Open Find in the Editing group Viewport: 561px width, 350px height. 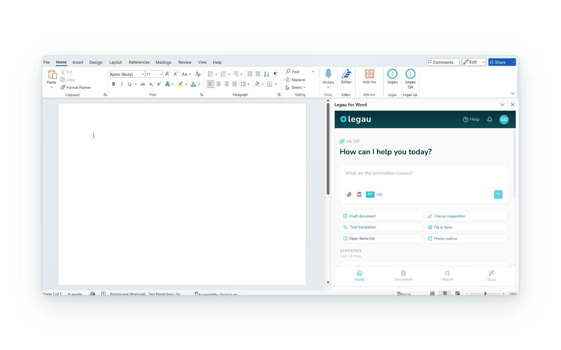[292, 72]
